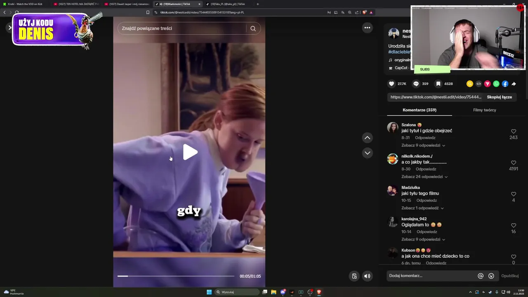Open the emoji picker in comment box

(491, 276)
